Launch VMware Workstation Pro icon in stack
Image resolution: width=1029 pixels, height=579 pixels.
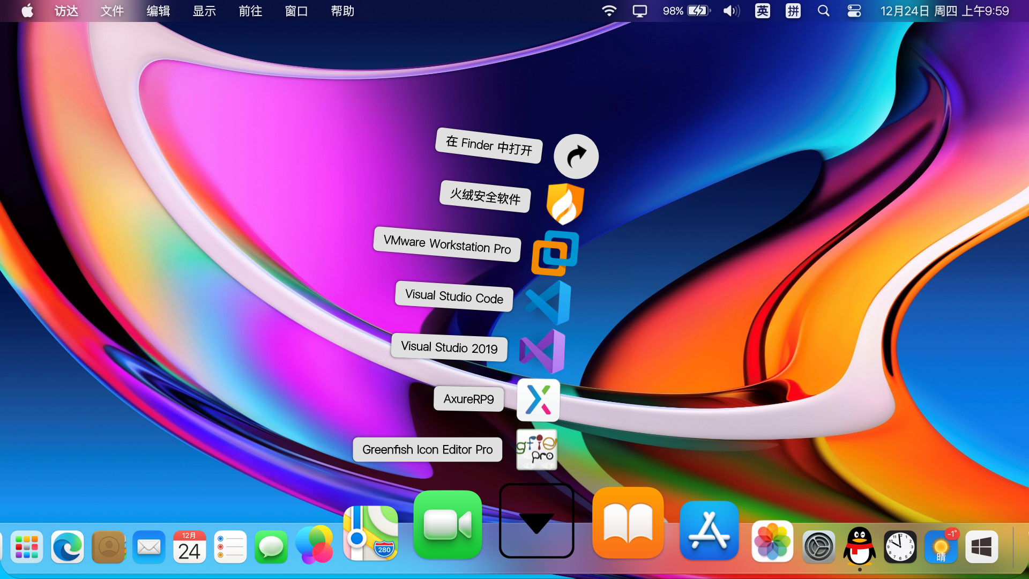point(555,253)
